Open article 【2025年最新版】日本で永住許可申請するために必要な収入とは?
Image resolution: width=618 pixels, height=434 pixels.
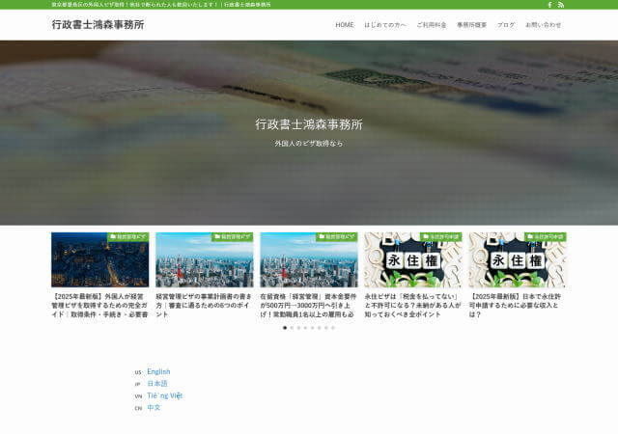point(515,305)
